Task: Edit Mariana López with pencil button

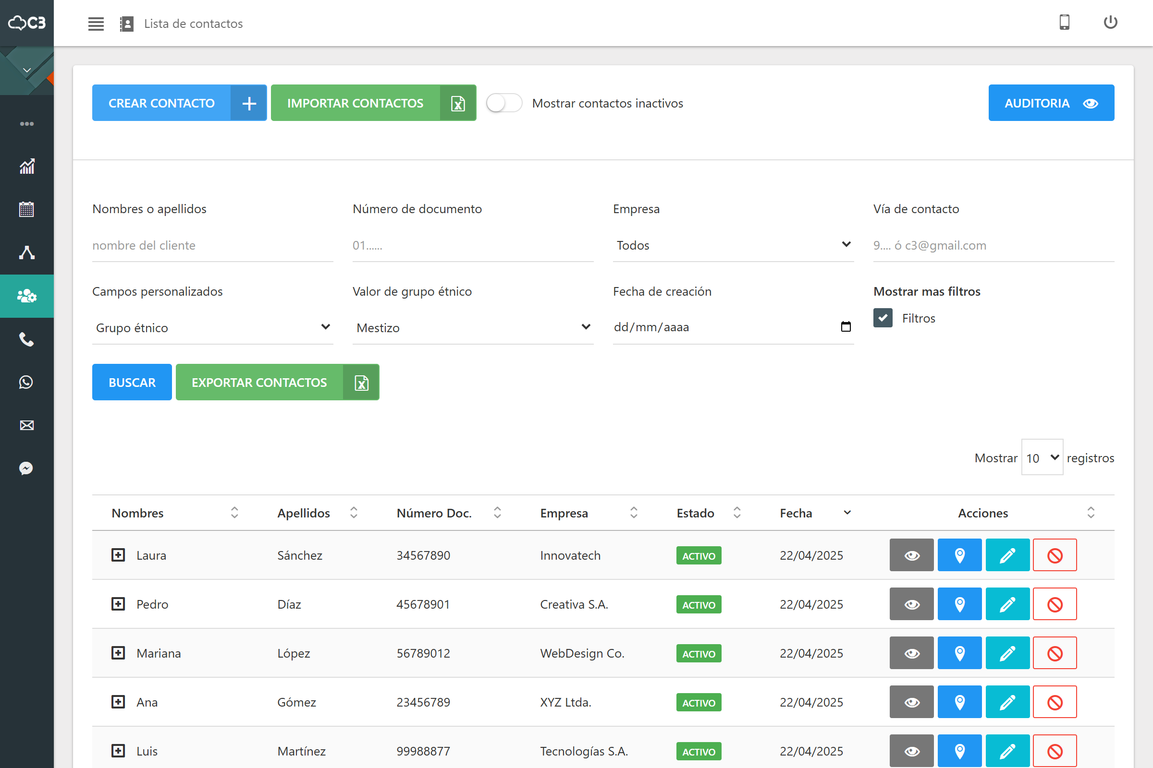Action: pyautogui.click(x=1007, y=653)
